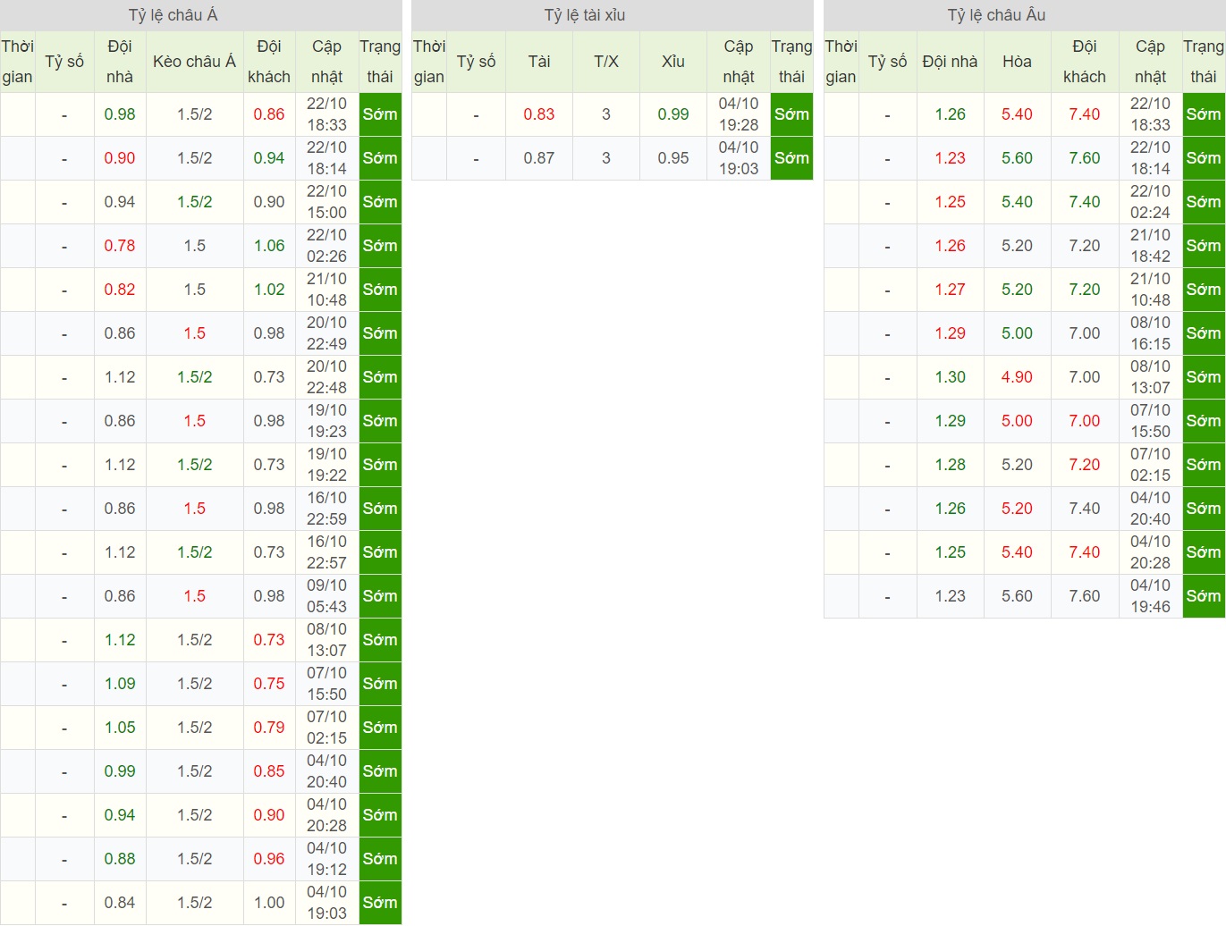The image size is (1226, 926).
Task: Click 'Sớm' status in Asian 04/10 19:03 row
Action: (x=380, y=903)
